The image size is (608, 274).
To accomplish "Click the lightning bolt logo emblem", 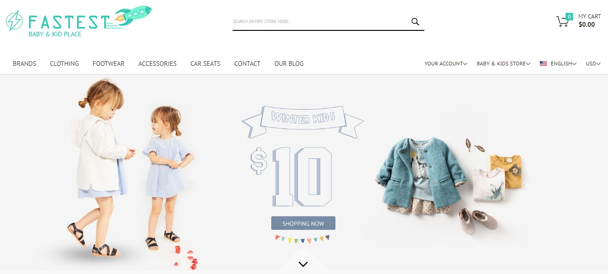I will pos(14,21).
